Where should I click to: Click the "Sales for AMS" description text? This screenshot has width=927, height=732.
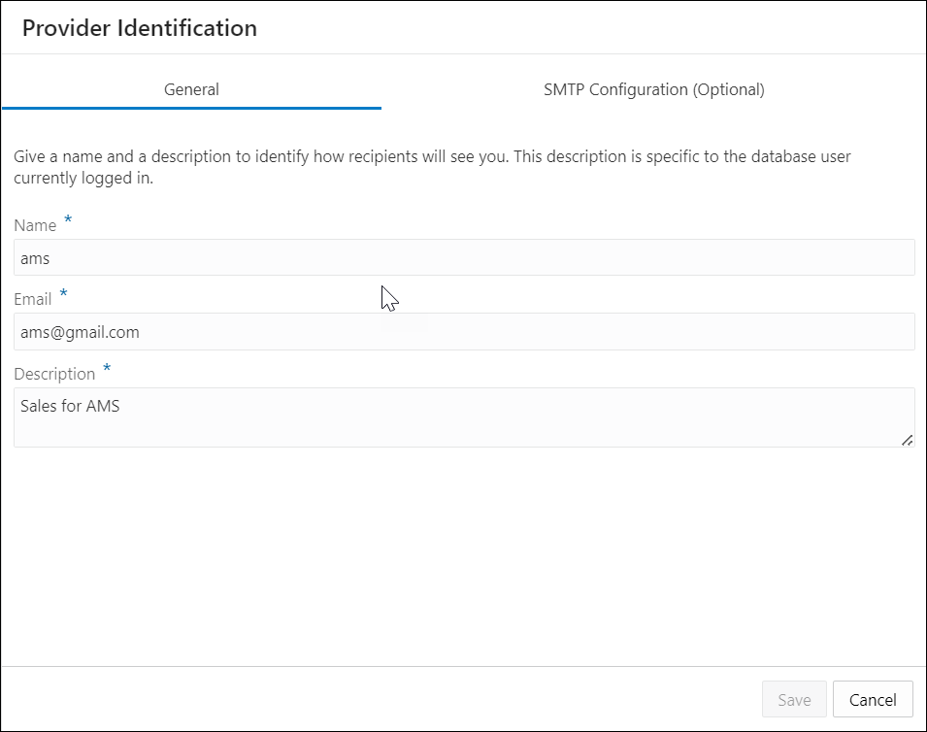(70, 407)
